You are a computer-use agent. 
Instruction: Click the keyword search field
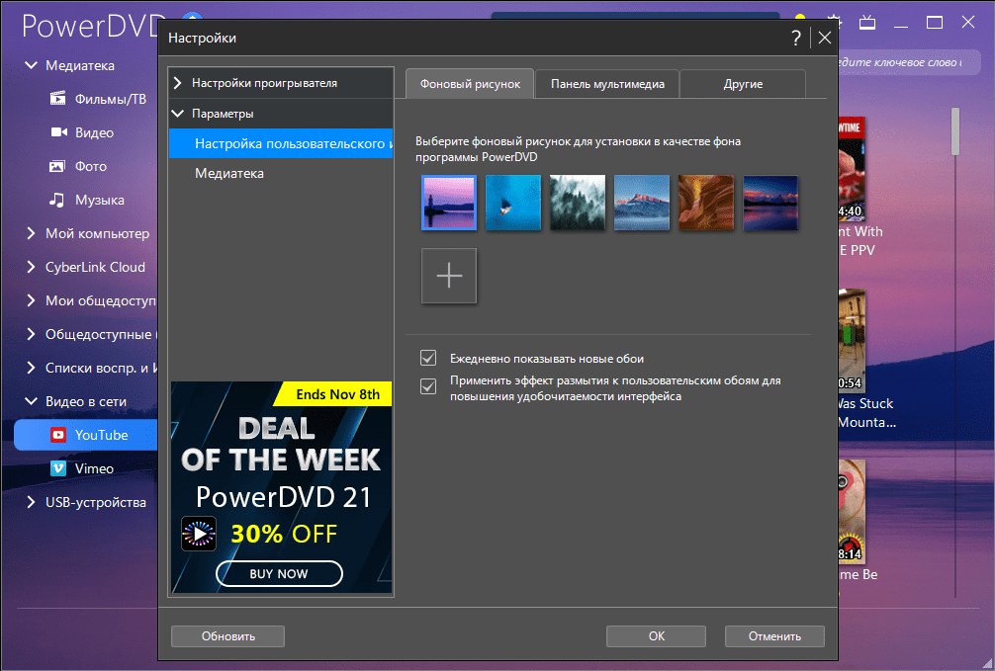[909, 62]
